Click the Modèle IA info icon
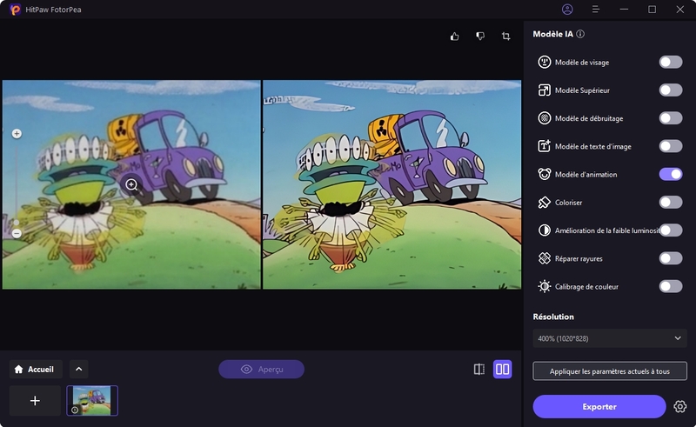696x427 pixels. pyautogui.click(x=580, y=34)
